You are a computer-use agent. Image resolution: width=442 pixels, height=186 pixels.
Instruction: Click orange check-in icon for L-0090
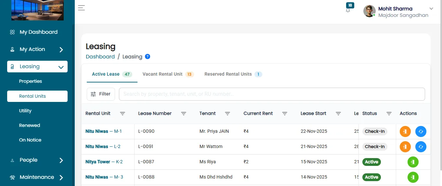click(x=405, y=131)
